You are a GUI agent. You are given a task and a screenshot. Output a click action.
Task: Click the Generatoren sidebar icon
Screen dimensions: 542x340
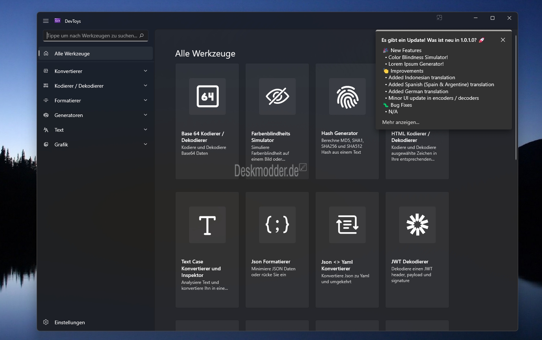(x=46, y=115)
